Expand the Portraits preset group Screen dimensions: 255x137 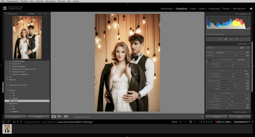click(x=7, y=80)
